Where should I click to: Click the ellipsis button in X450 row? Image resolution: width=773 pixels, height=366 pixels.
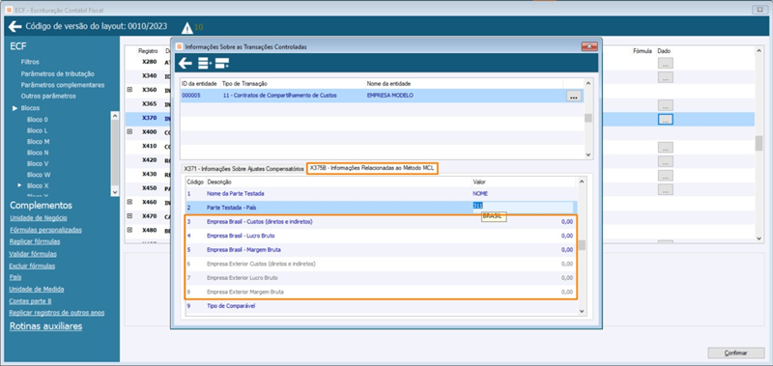pos(666,189)
